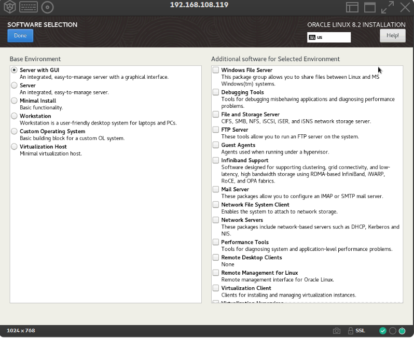Image resolution: width=414 pixels, height=338 pixels.
Task: Click the us keyboard layout selector
Action: coord(329,37)
